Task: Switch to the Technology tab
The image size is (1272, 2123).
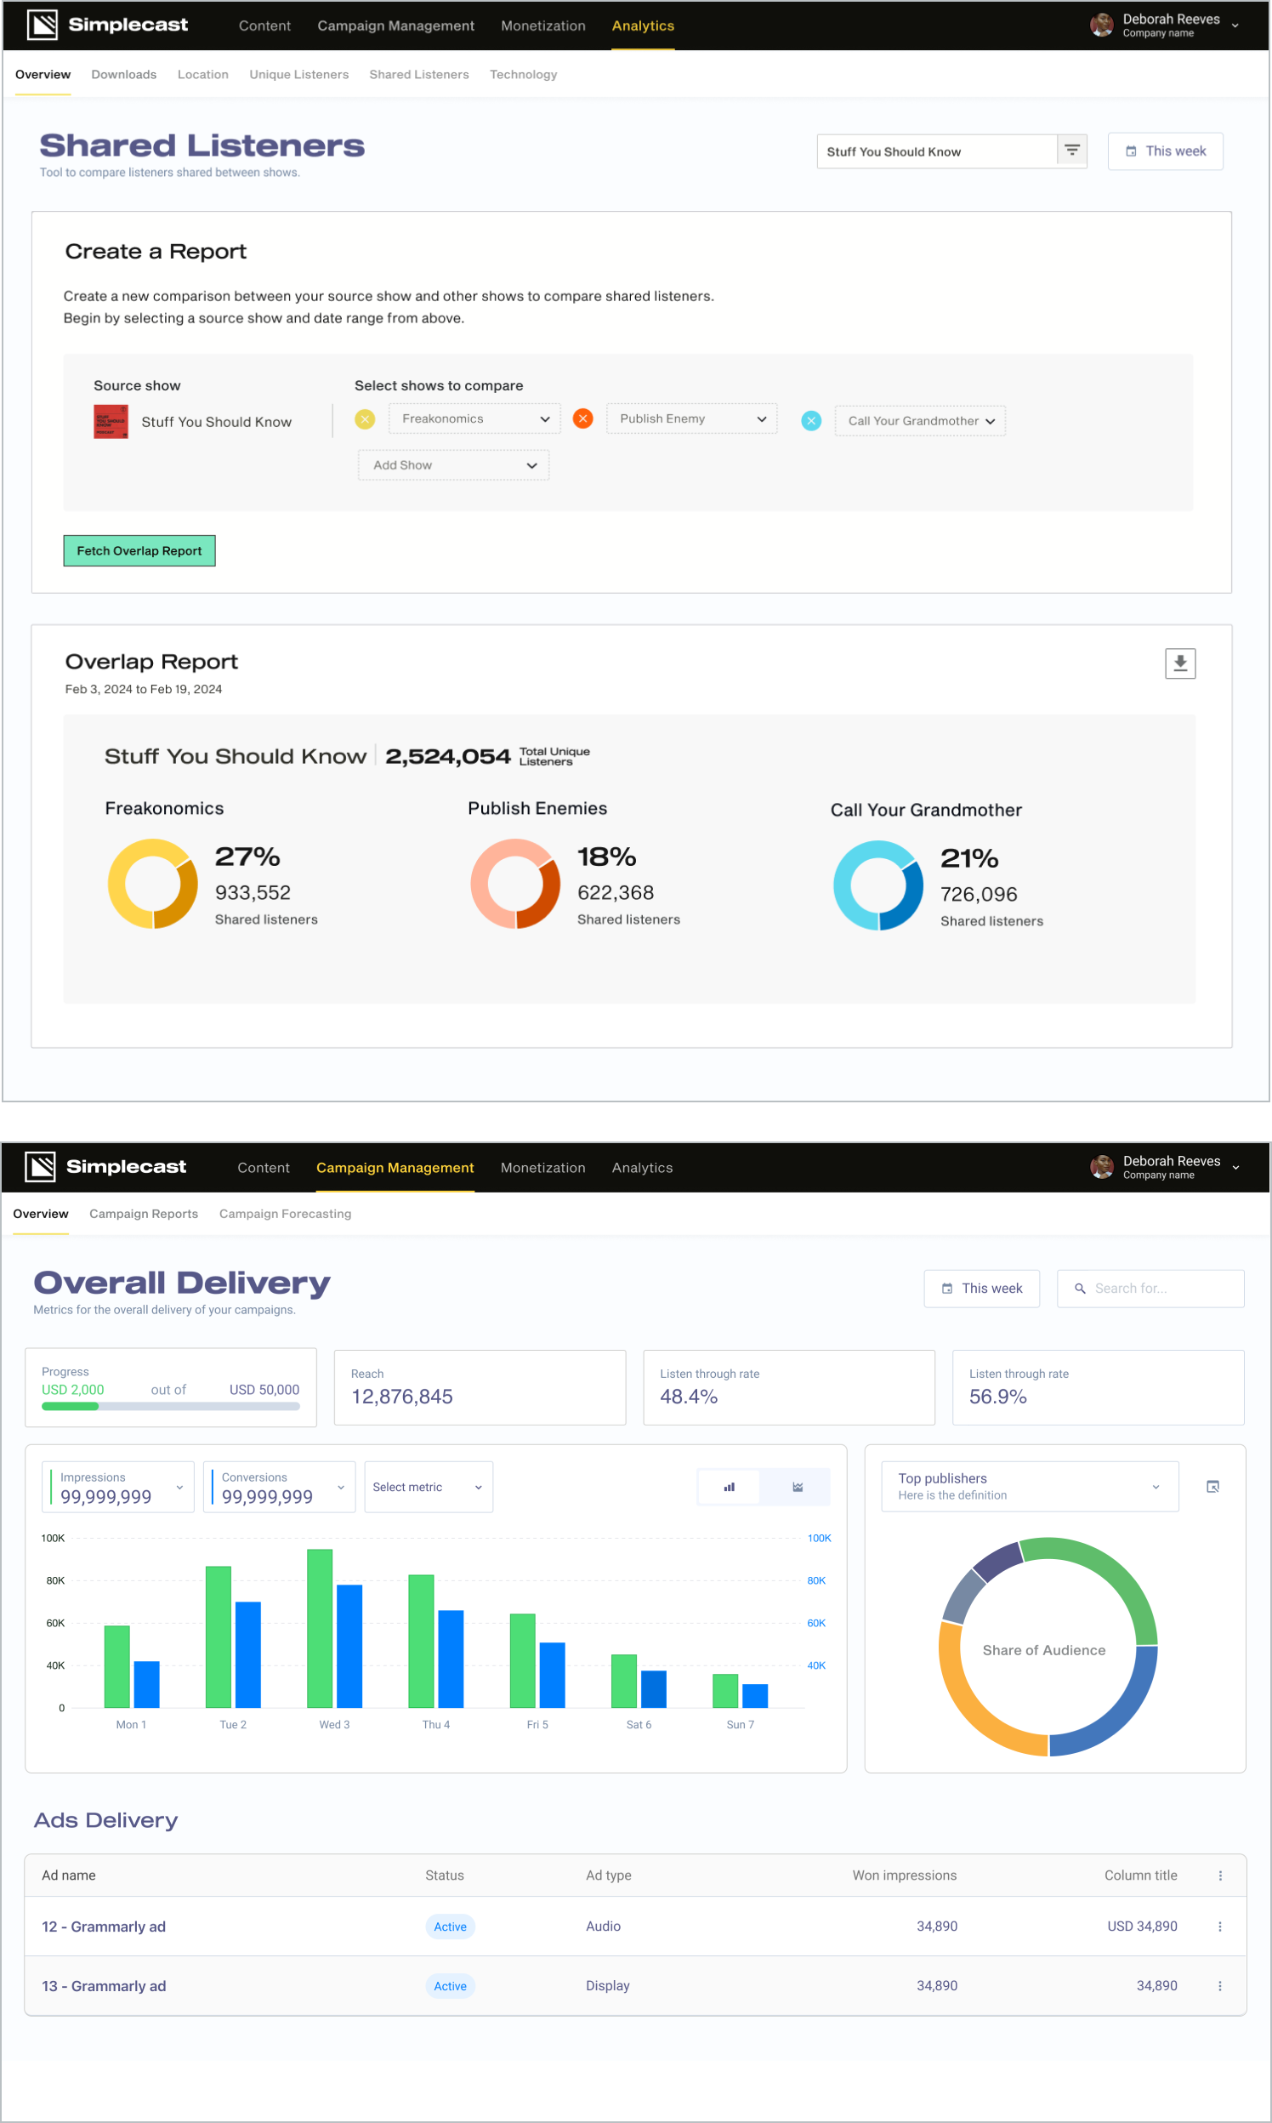Action: pos(524,75)
